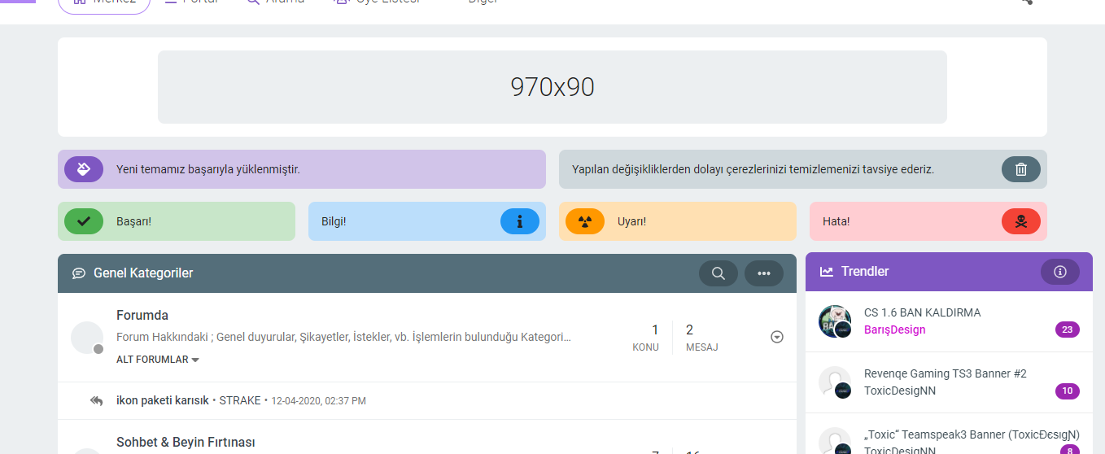Click the orange radiation icon beside Uyarı!

pos(585,221)
